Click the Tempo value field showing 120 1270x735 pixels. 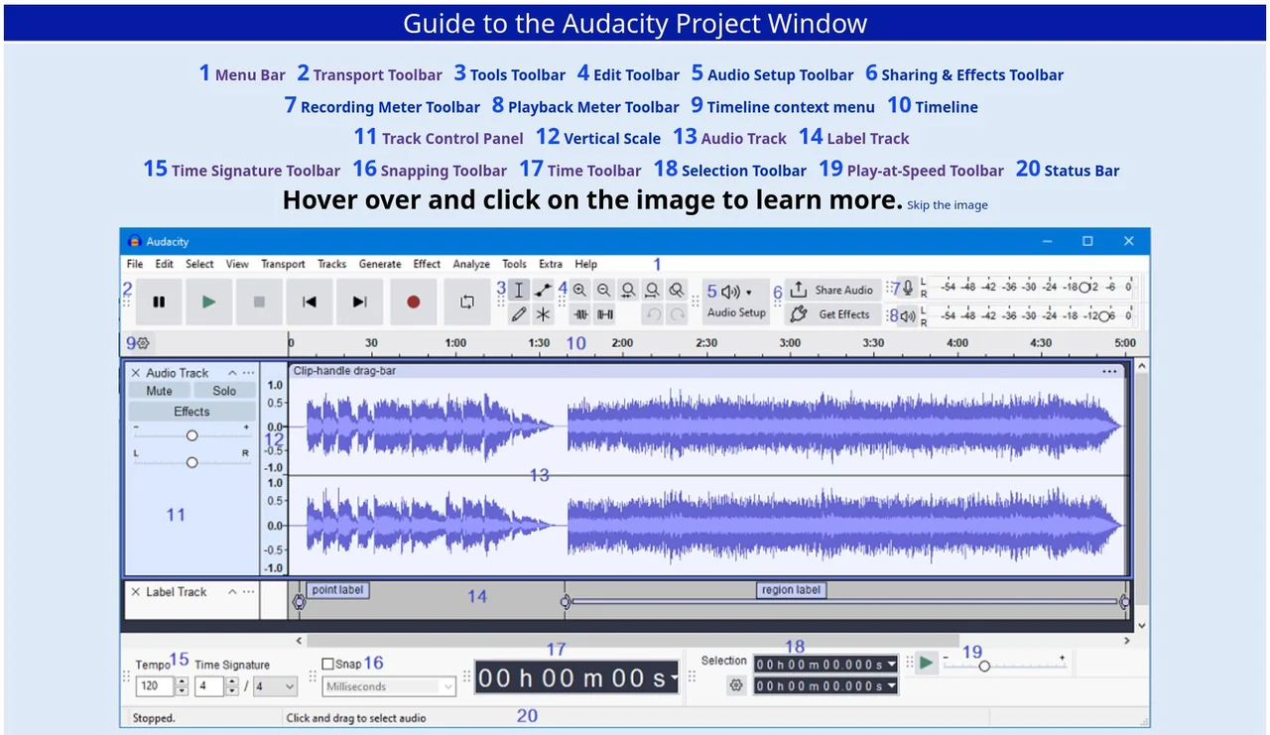pyautogui.click(x=154, y=686)
